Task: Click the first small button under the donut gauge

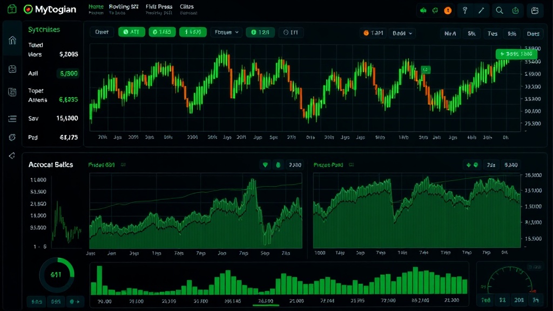Action: [37, 302]
